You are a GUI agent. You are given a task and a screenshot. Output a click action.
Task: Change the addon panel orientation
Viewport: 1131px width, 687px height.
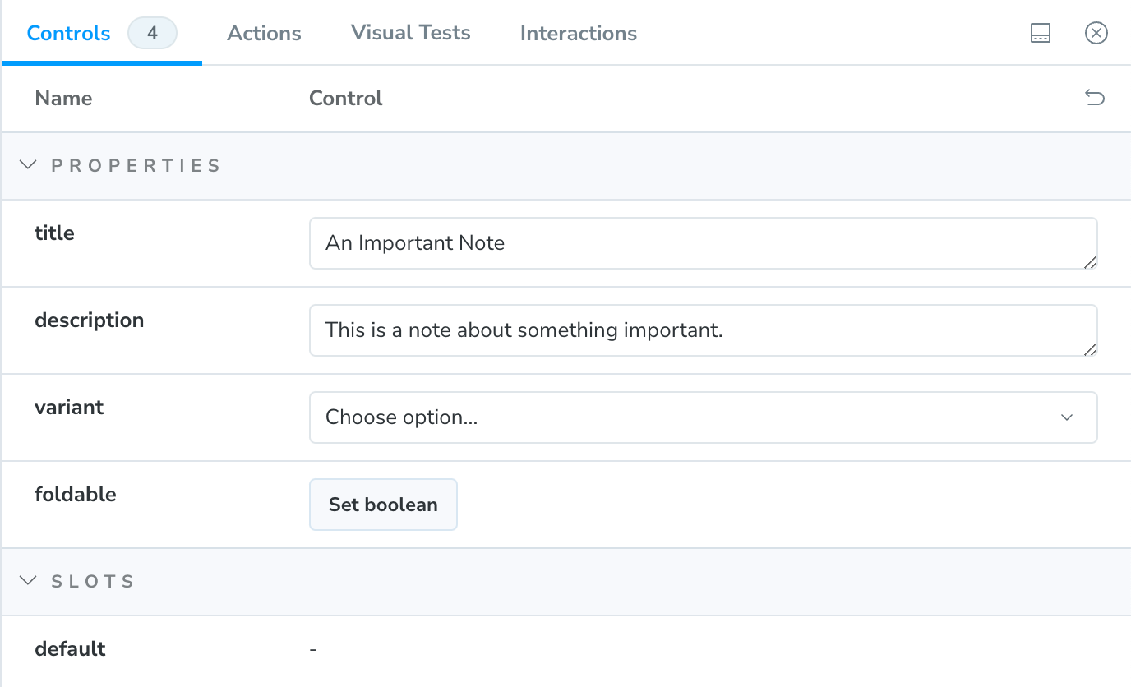click(x=1041, y=33)
